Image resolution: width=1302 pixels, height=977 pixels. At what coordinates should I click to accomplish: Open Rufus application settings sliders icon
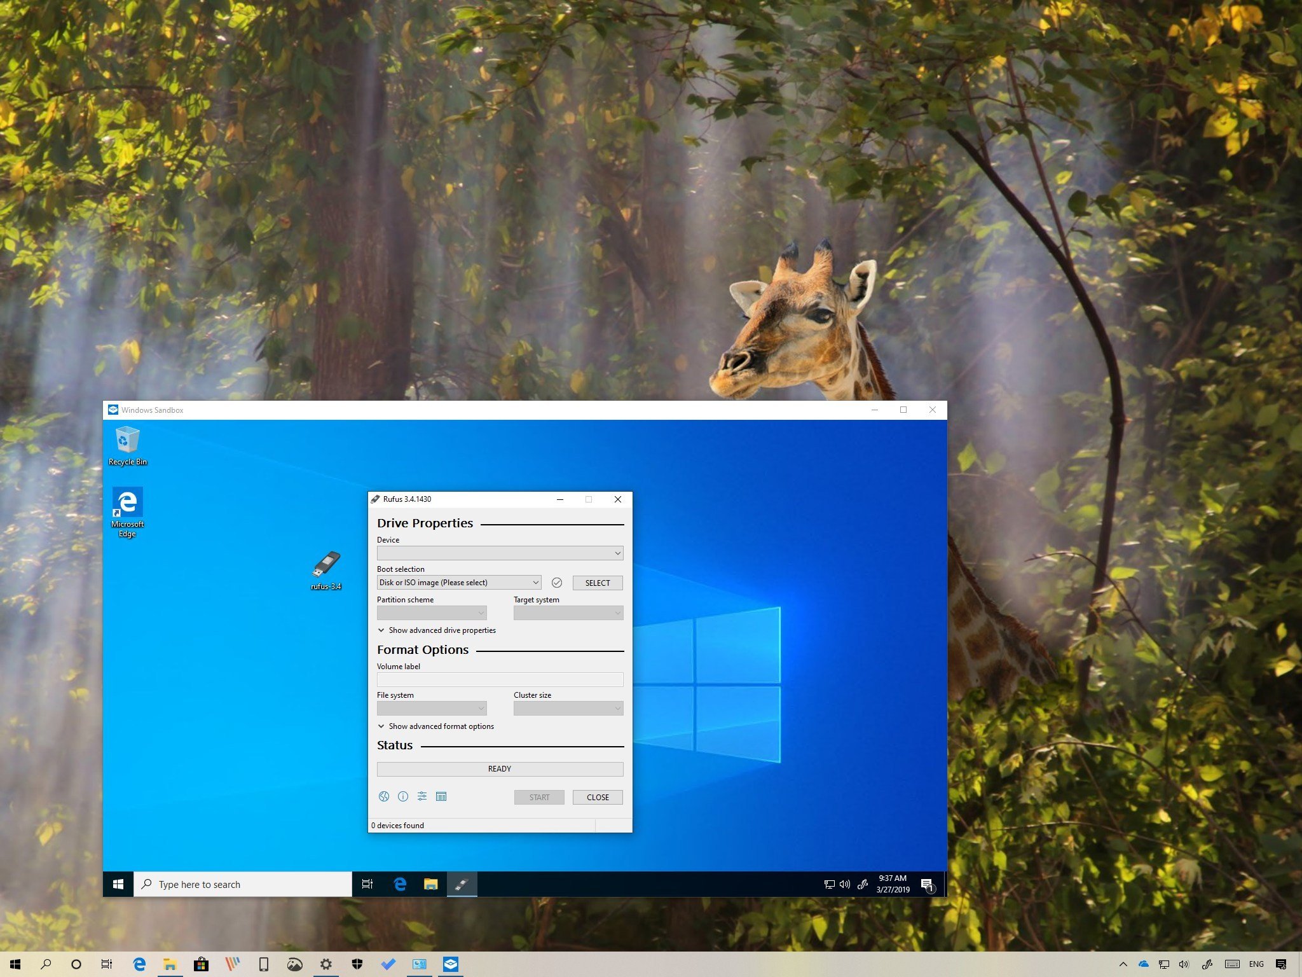pos(422,796)
